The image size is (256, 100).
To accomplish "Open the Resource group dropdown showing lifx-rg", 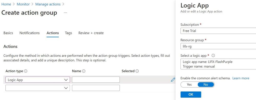I will click(x=218, y=46).
